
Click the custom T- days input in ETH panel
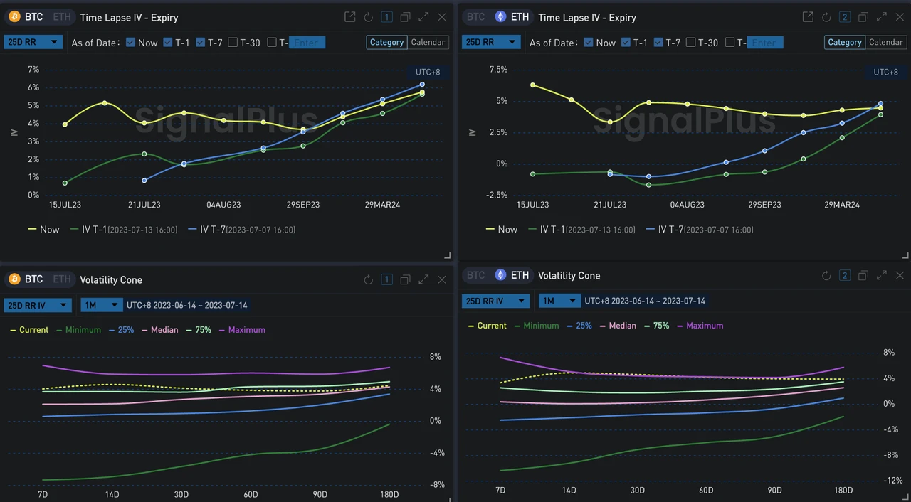[x=765, y=43]
